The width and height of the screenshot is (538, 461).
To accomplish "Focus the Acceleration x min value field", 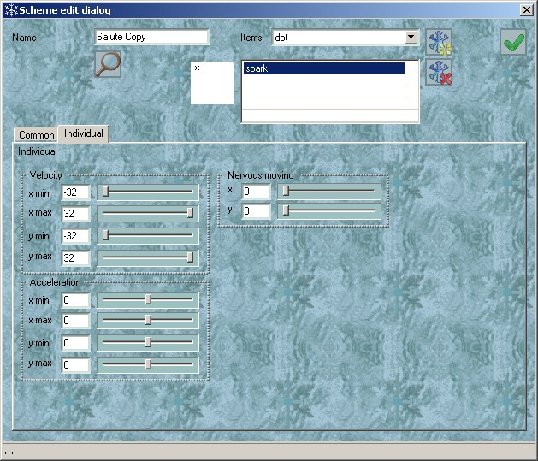I will (x=75, y=300).
